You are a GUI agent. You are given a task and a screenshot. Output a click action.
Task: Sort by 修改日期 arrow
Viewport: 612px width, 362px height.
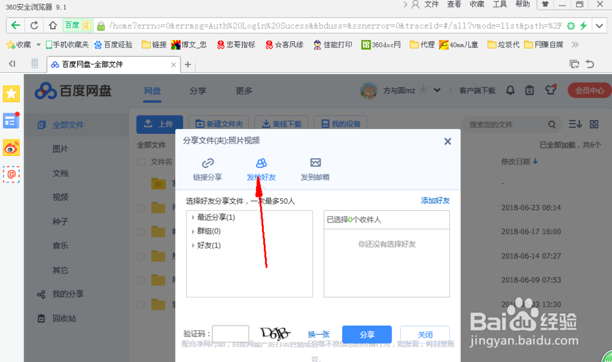pos(535,161)
